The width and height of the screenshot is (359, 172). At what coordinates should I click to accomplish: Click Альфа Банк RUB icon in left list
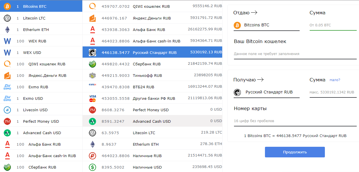[7, 144]
